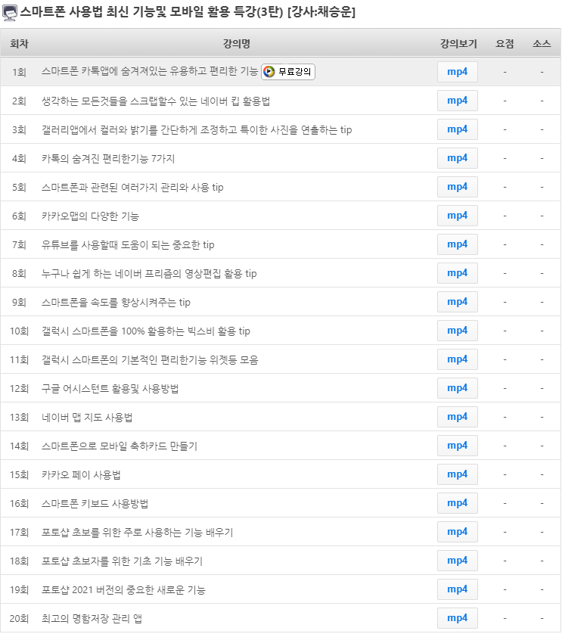This screenshot has height=634, width=562.
Task: Click the 회차 column header
Action: coord(19,43)
